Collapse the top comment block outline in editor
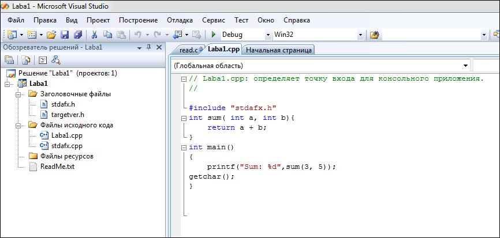Image resolution: width=500 pixels, height=238 pixels. point(184,79)
